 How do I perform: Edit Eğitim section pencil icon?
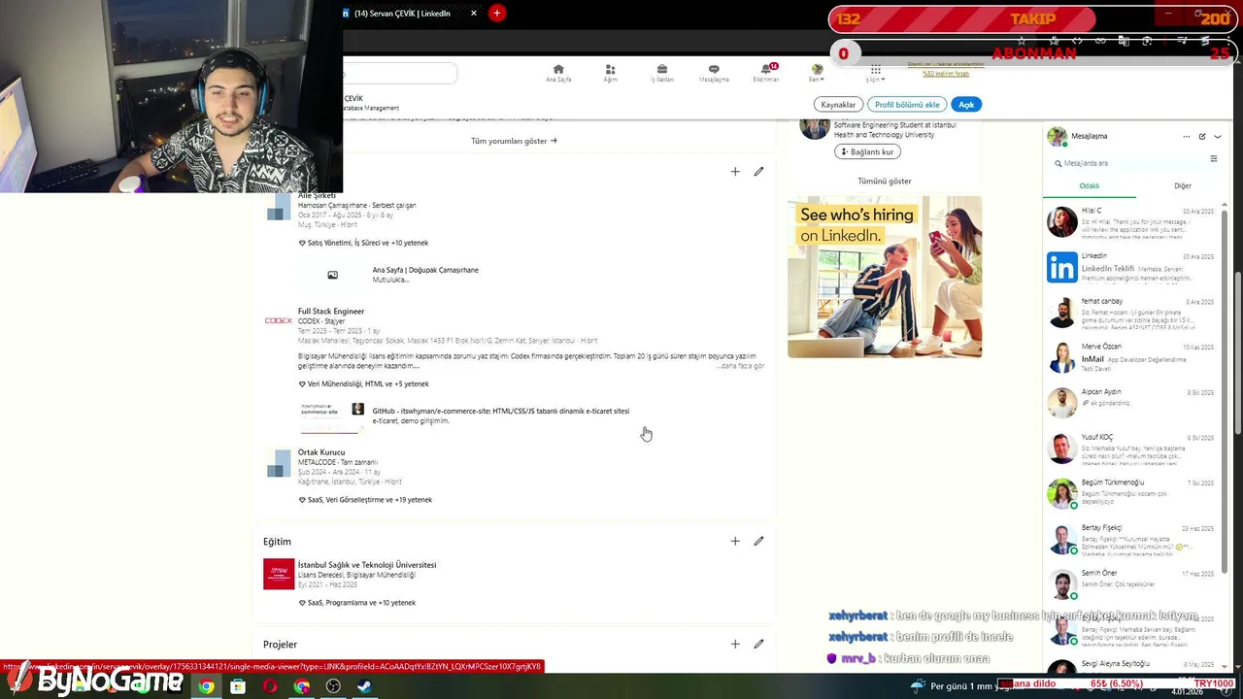pyautogui.click(x=758, y=542)
